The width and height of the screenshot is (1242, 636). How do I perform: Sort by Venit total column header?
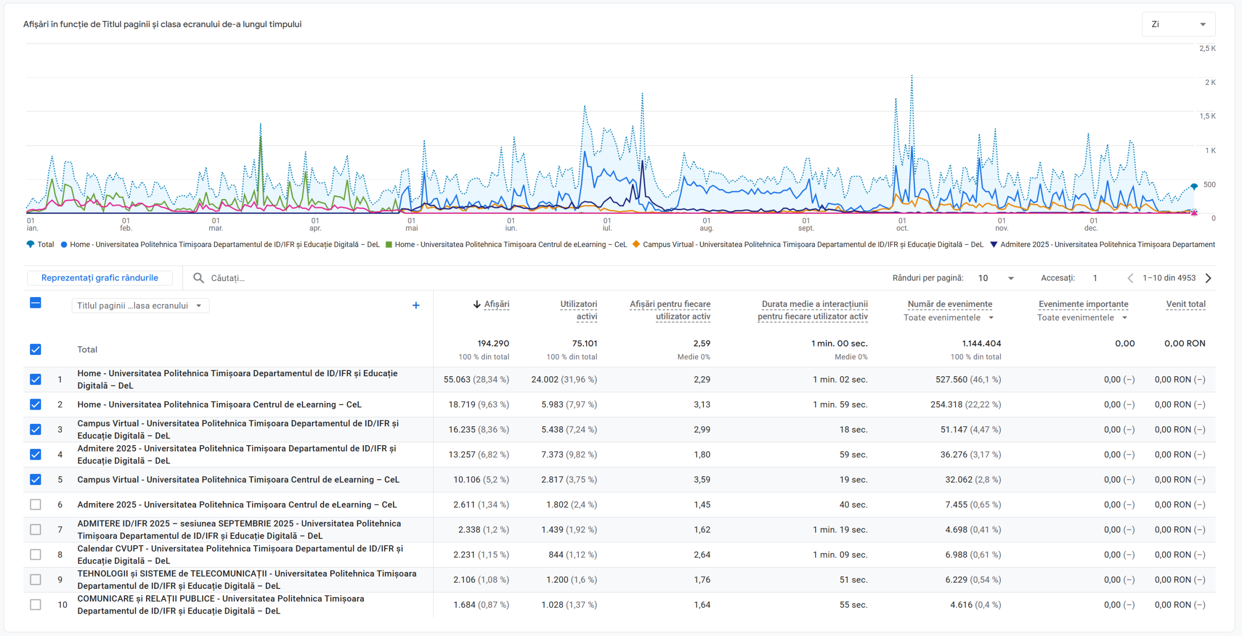(x=1185, y=304)
